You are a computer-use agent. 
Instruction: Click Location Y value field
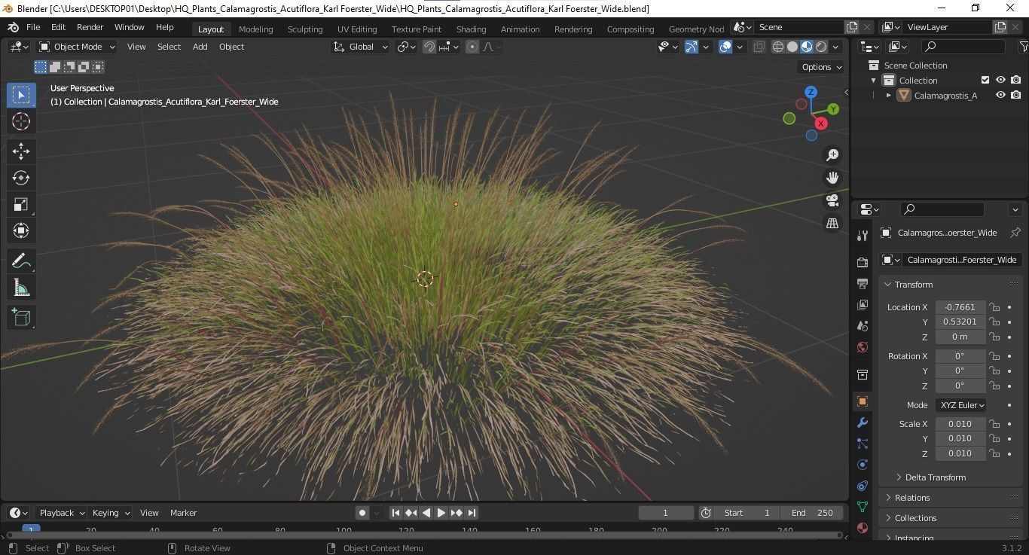tap(960, 322)
